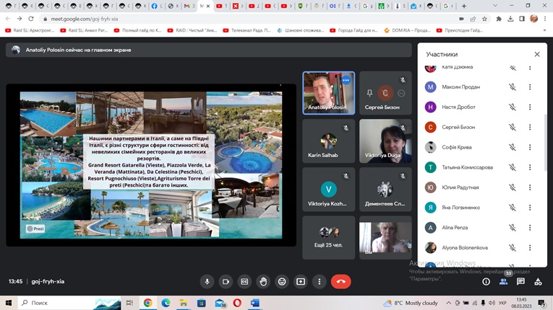Close the Участники panel
553x310 pixels.
pos(537,54)
